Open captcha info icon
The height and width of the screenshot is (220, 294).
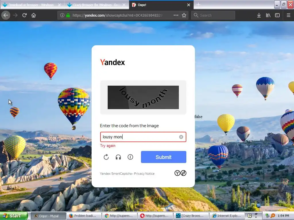coord(130,157)
